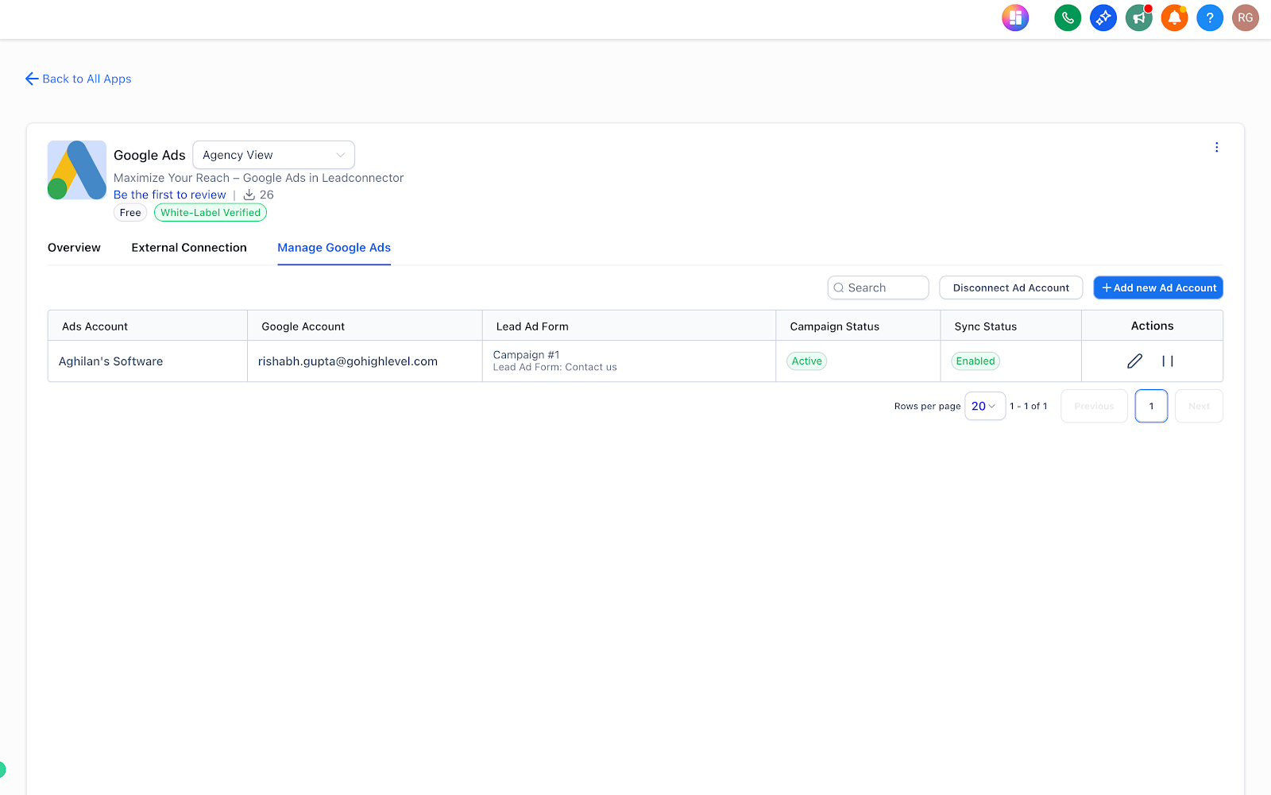Open the three-dot more options menu
Viewport: 1271px width, 795px height.
(1216, 147)
